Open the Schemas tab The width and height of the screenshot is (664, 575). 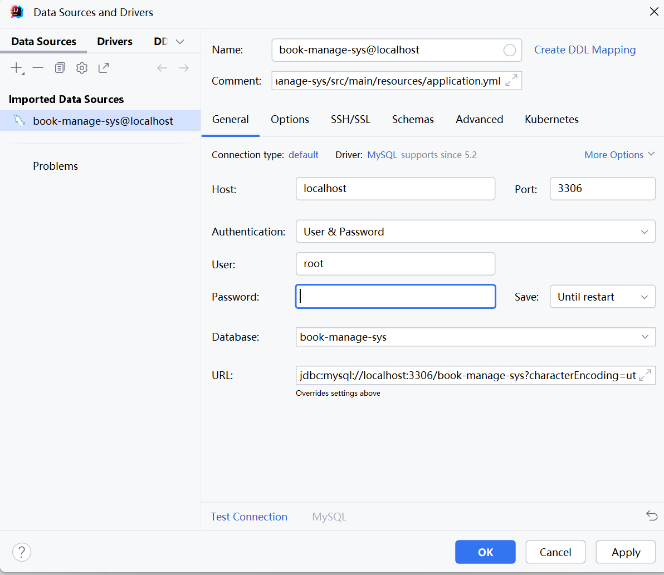tap(413, 119)
